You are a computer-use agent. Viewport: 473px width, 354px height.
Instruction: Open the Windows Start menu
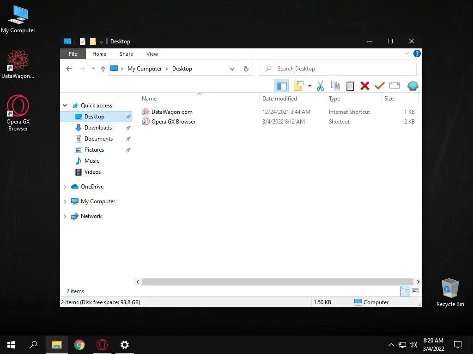point(11,345)
